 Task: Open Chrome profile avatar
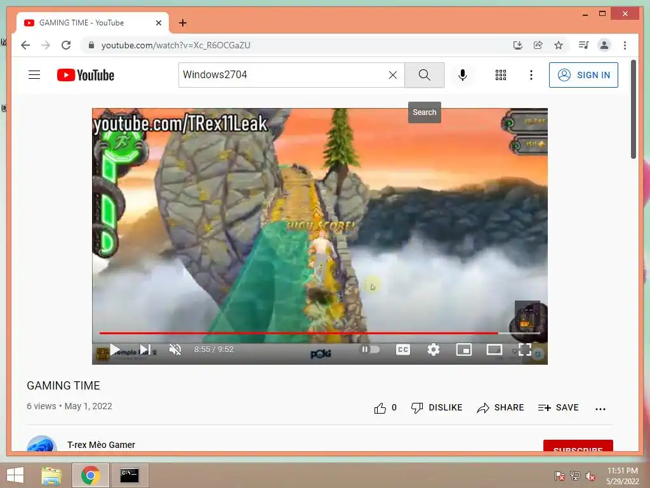[604, 45]
